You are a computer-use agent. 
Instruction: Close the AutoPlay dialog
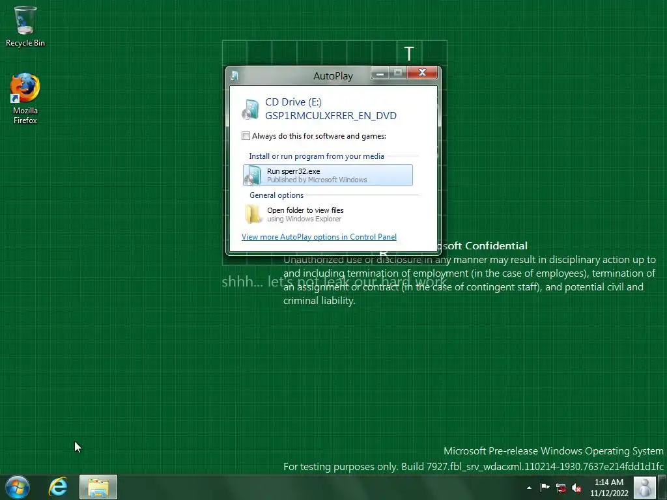pos(422,73)
